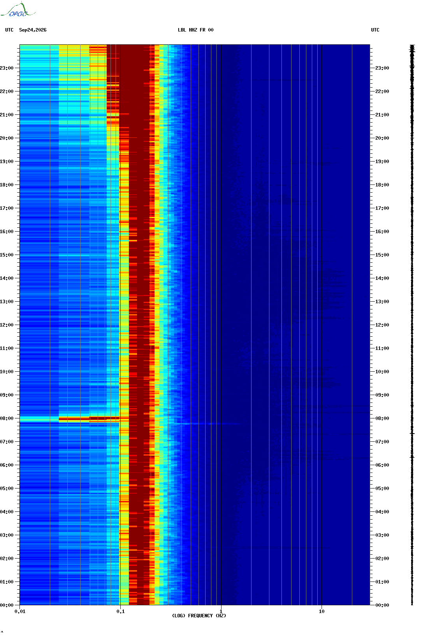The height and width of the screenshot is (636, 429).
Task: Click the black vertical line at 10 Hz
Action: point(322,325)
